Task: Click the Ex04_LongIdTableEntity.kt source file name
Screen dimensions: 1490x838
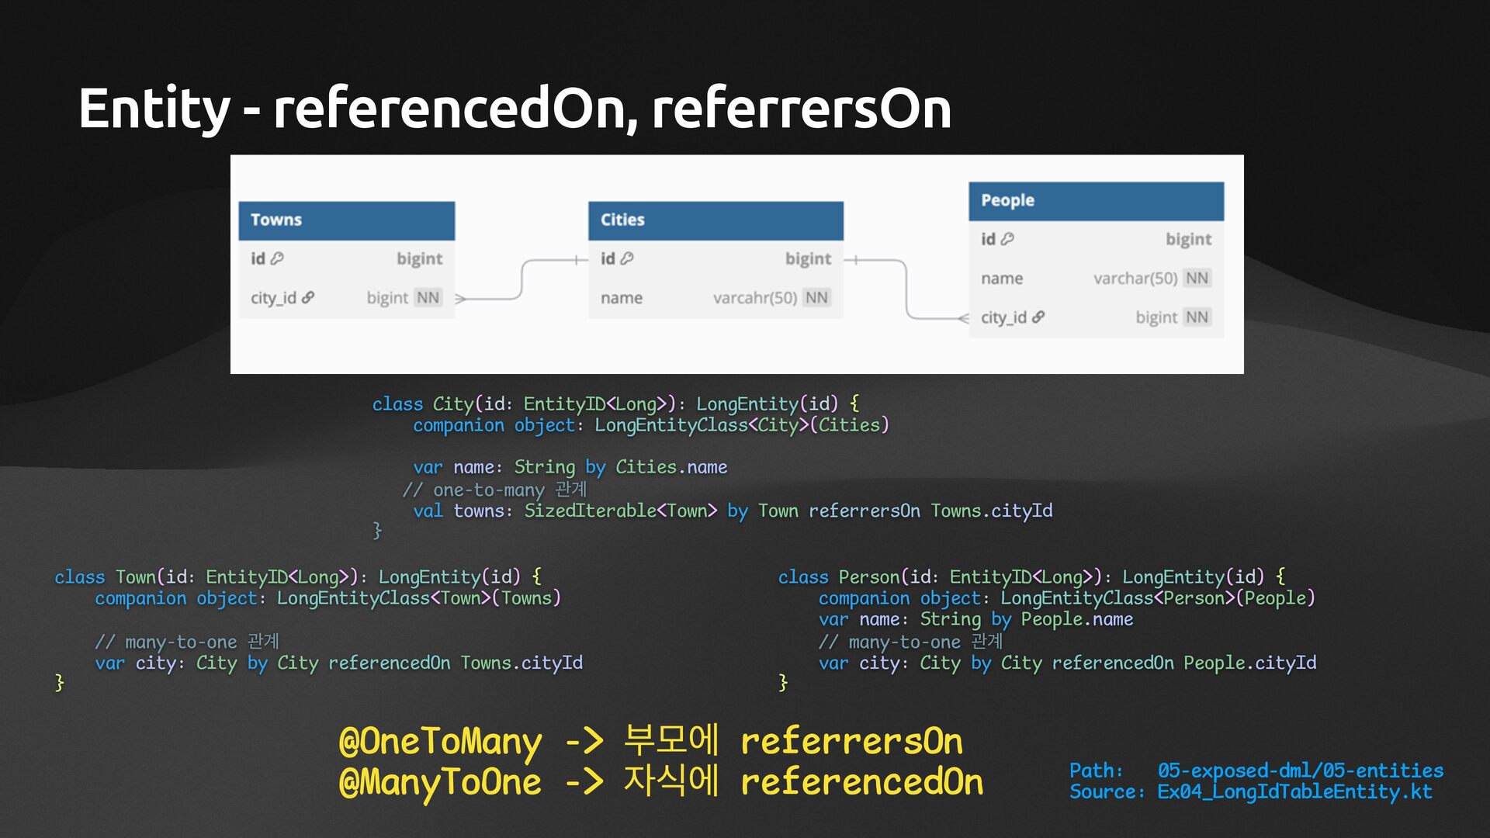Action: coord(1294,792)
